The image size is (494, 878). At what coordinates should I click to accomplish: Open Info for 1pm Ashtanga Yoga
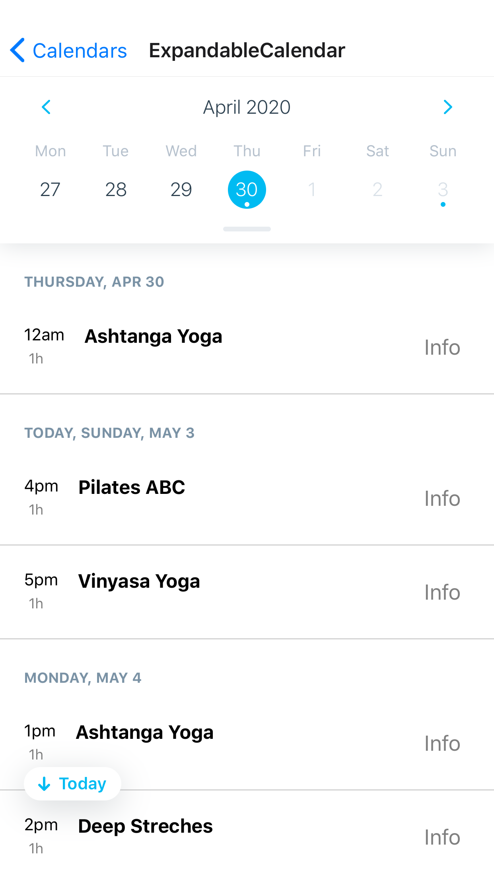(x=442, y=744)
